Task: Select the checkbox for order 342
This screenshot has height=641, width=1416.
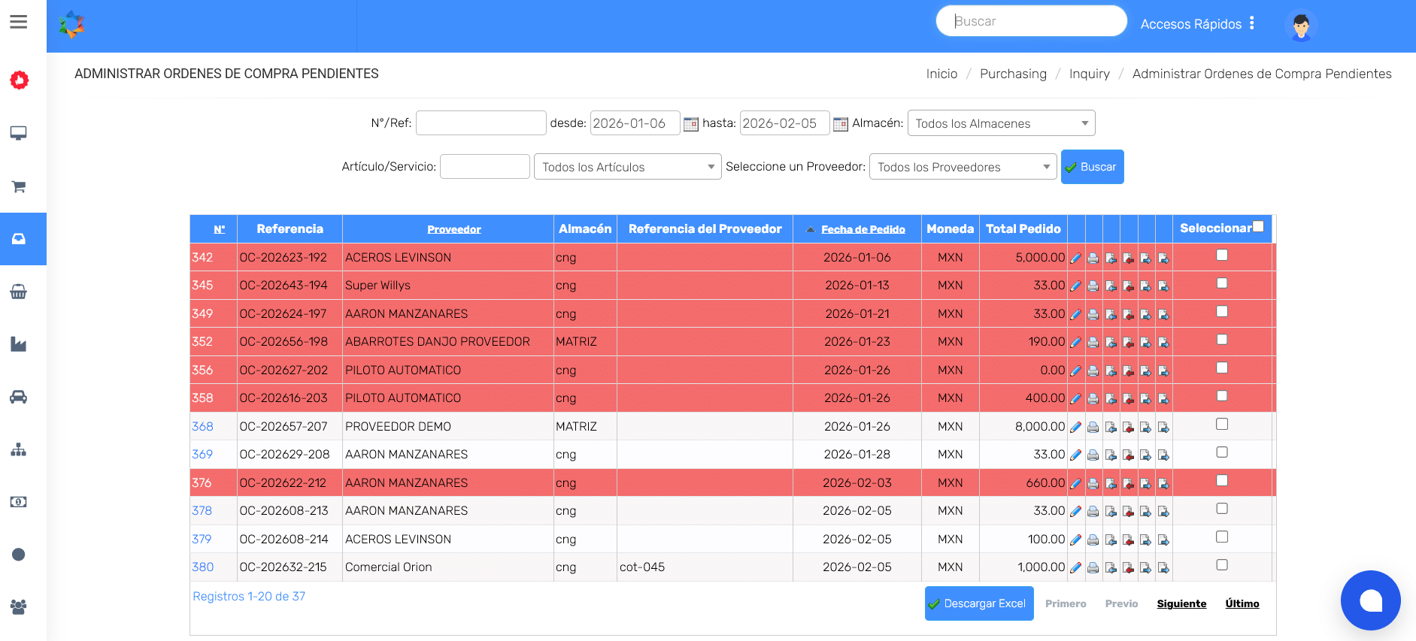Action: [1222, 255]
